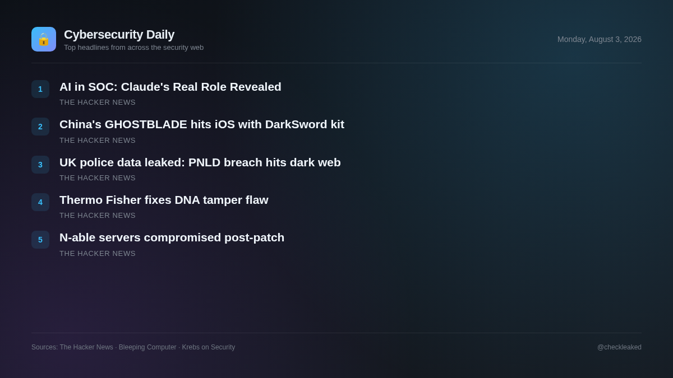Select the number 2 rank badge
673x378 pixels.
[x=40, y=127]
